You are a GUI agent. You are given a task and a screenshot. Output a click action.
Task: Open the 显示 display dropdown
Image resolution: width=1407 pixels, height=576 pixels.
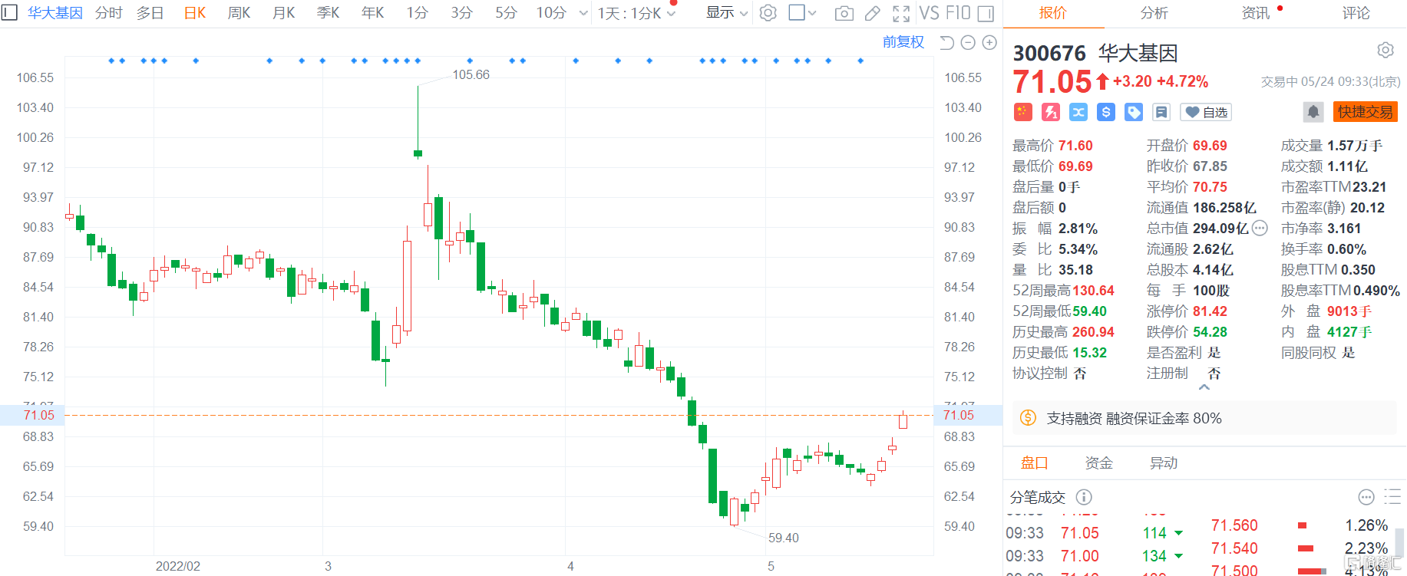tap(727, 13)
